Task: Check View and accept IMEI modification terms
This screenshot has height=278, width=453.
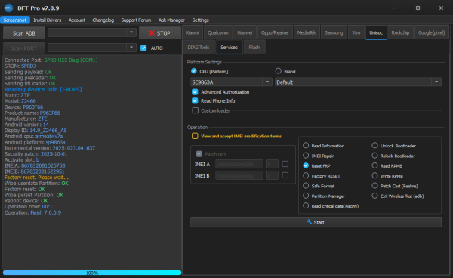Action: (195, 136)
